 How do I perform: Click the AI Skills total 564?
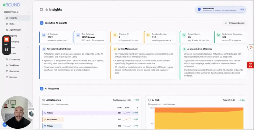tap(120, 113)
